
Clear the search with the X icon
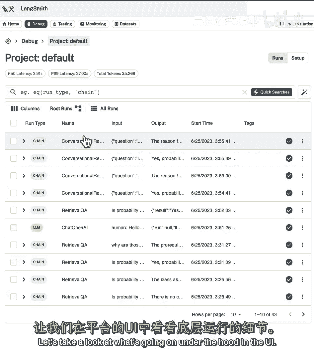245,92
